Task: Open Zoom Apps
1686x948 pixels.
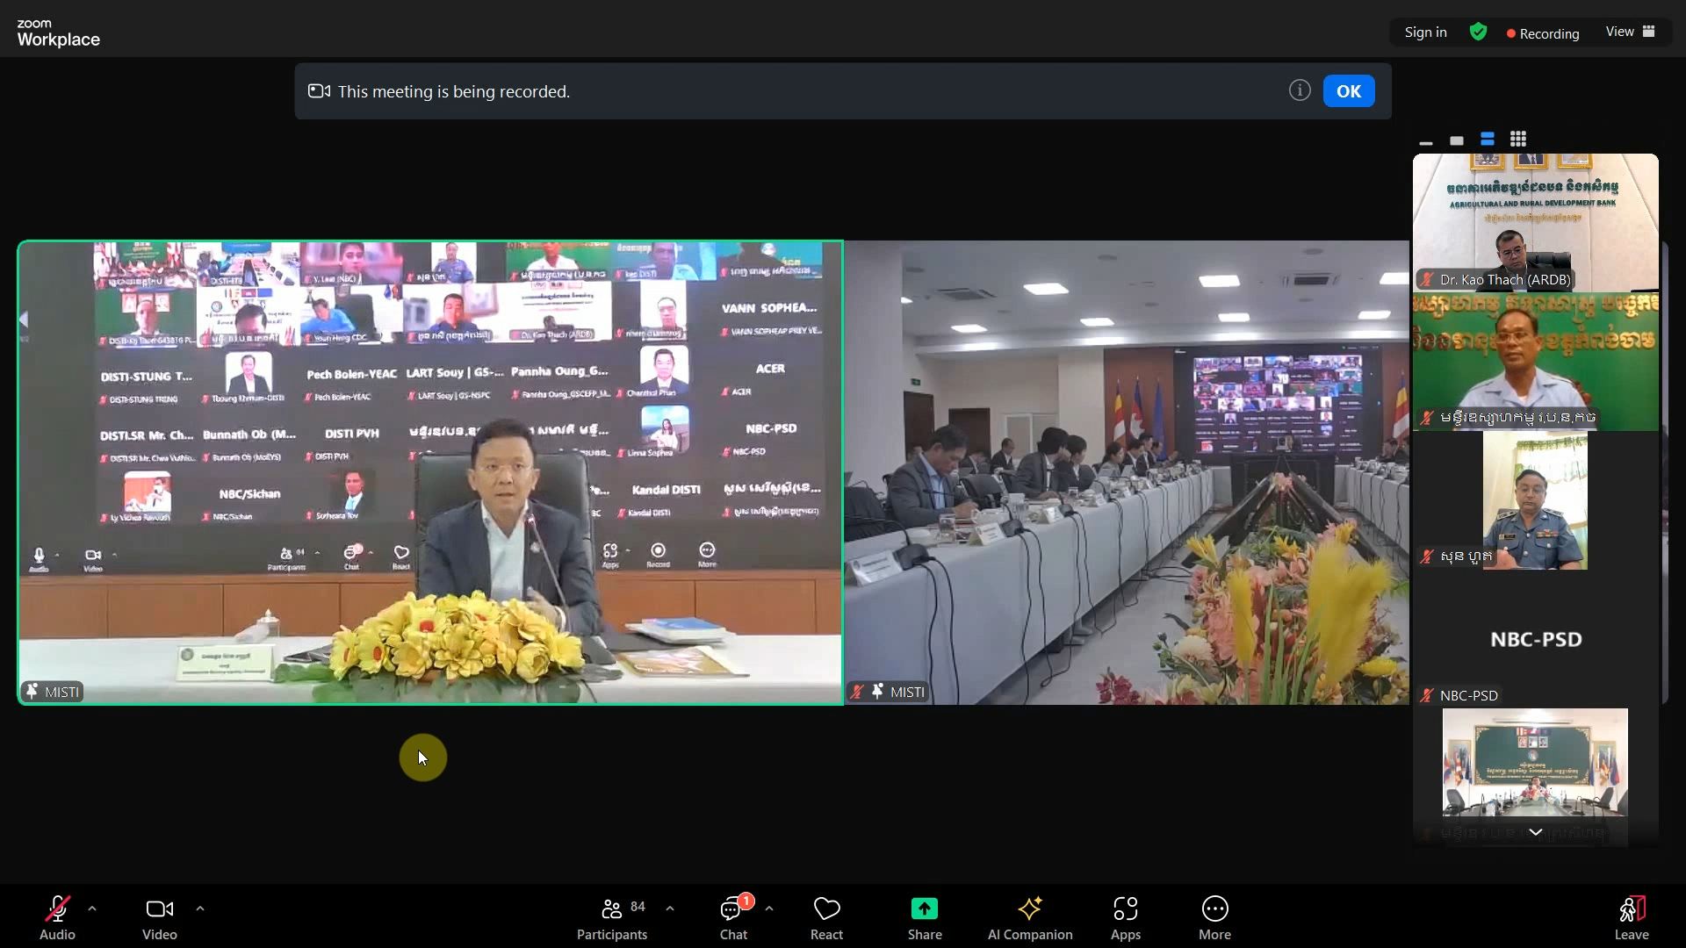Action: (x=1125, y=917)
